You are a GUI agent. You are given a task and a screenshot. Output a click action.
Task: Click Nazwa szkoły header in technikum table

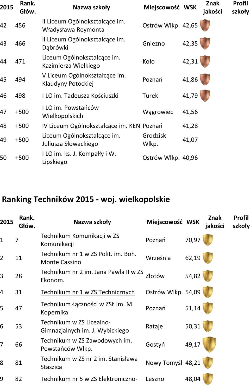click(92, 222)
